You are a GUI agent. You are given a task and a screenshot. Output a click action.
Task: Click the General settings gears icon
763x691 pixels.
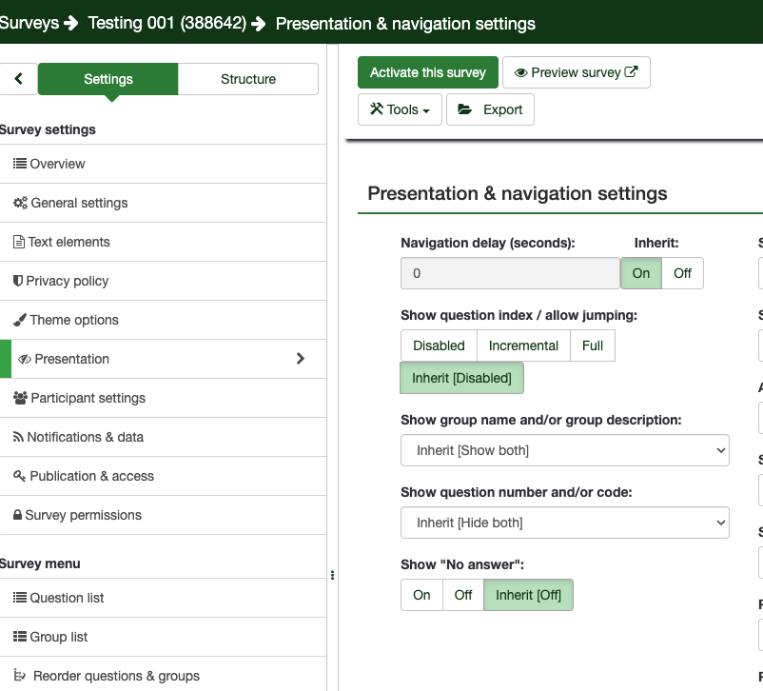[x=20, y=203]
